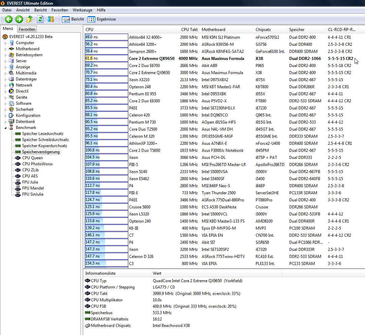Open the Ergebnisse toolbar button
This screenshot has height=335, width=365.
102,19
